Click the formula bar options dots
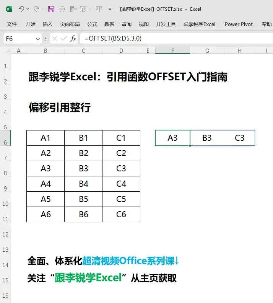The height and width of the screenshot is (303, 273). pos(46,39)
